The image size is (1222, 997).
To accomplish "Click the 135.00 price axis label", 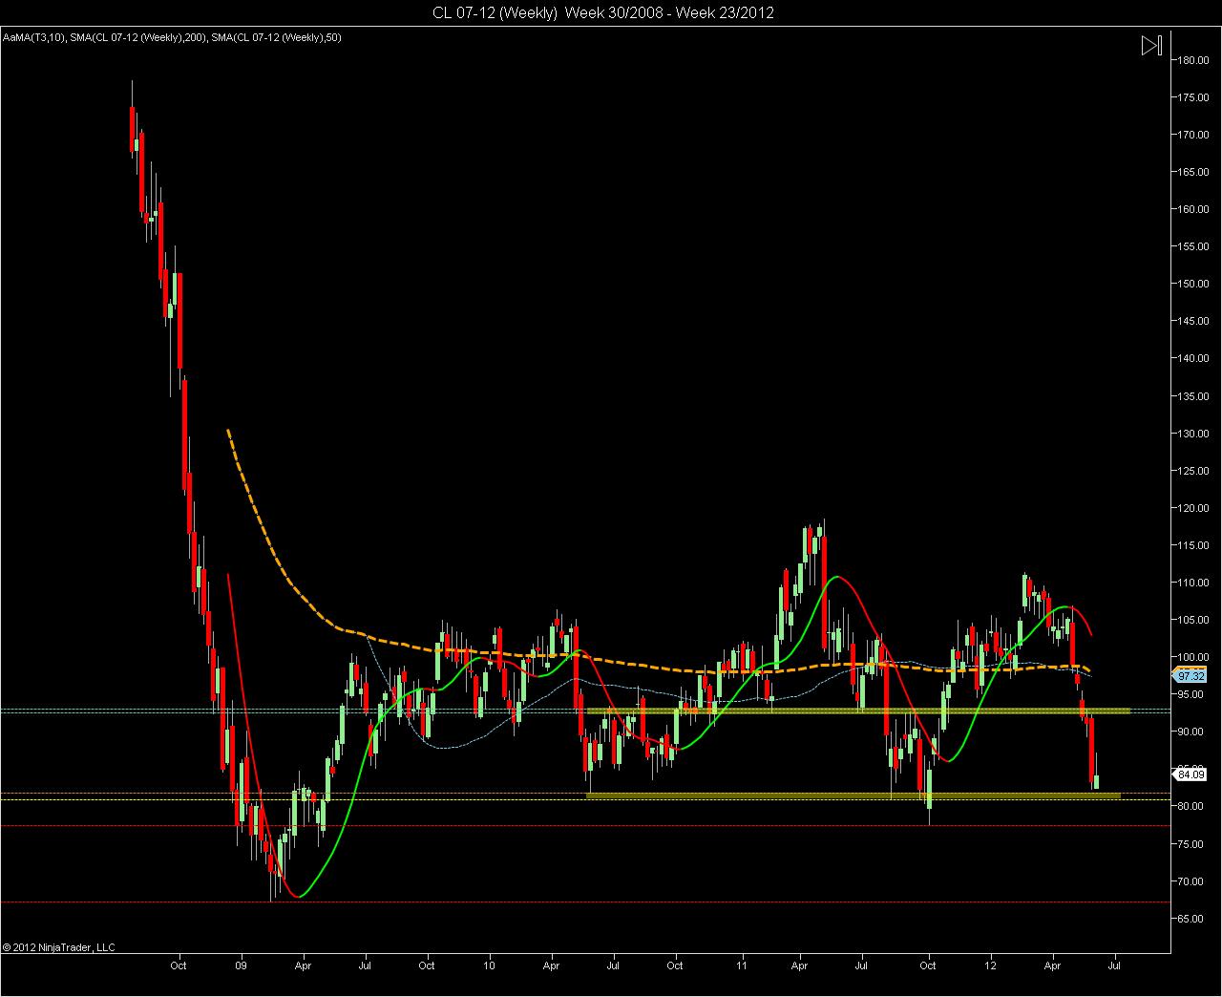I will 1191,396.
